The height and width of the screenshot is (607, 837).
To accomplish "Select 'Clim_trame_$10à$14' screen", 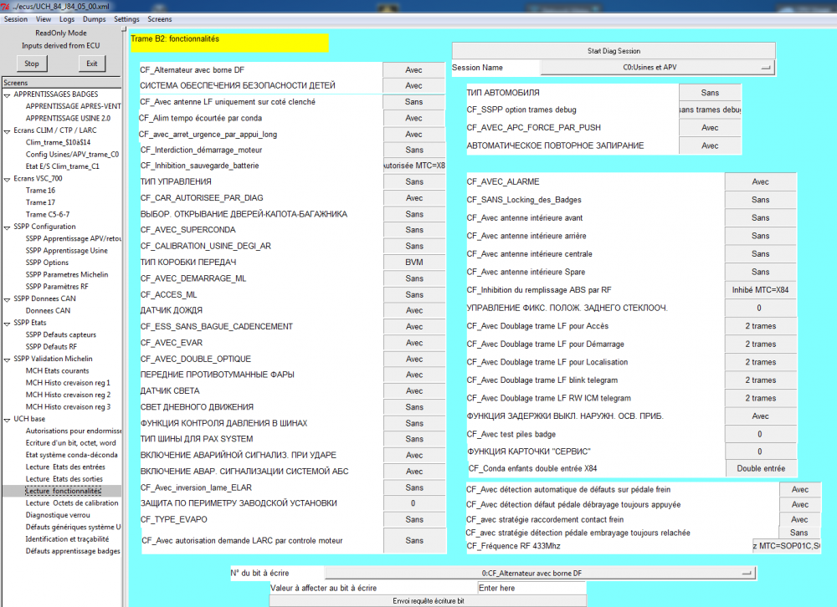I will click(x=58, y=142).
